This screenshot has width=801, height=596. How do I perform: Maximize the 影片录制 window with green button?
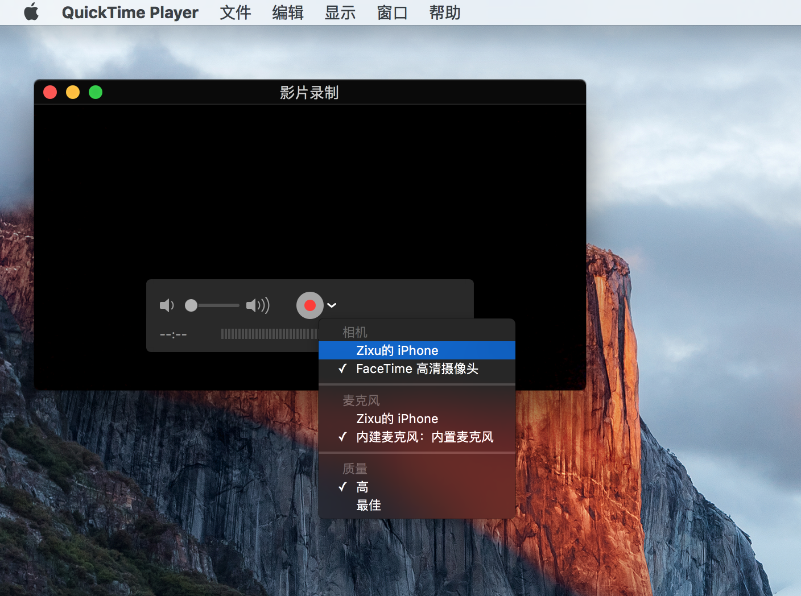point(96,92)
